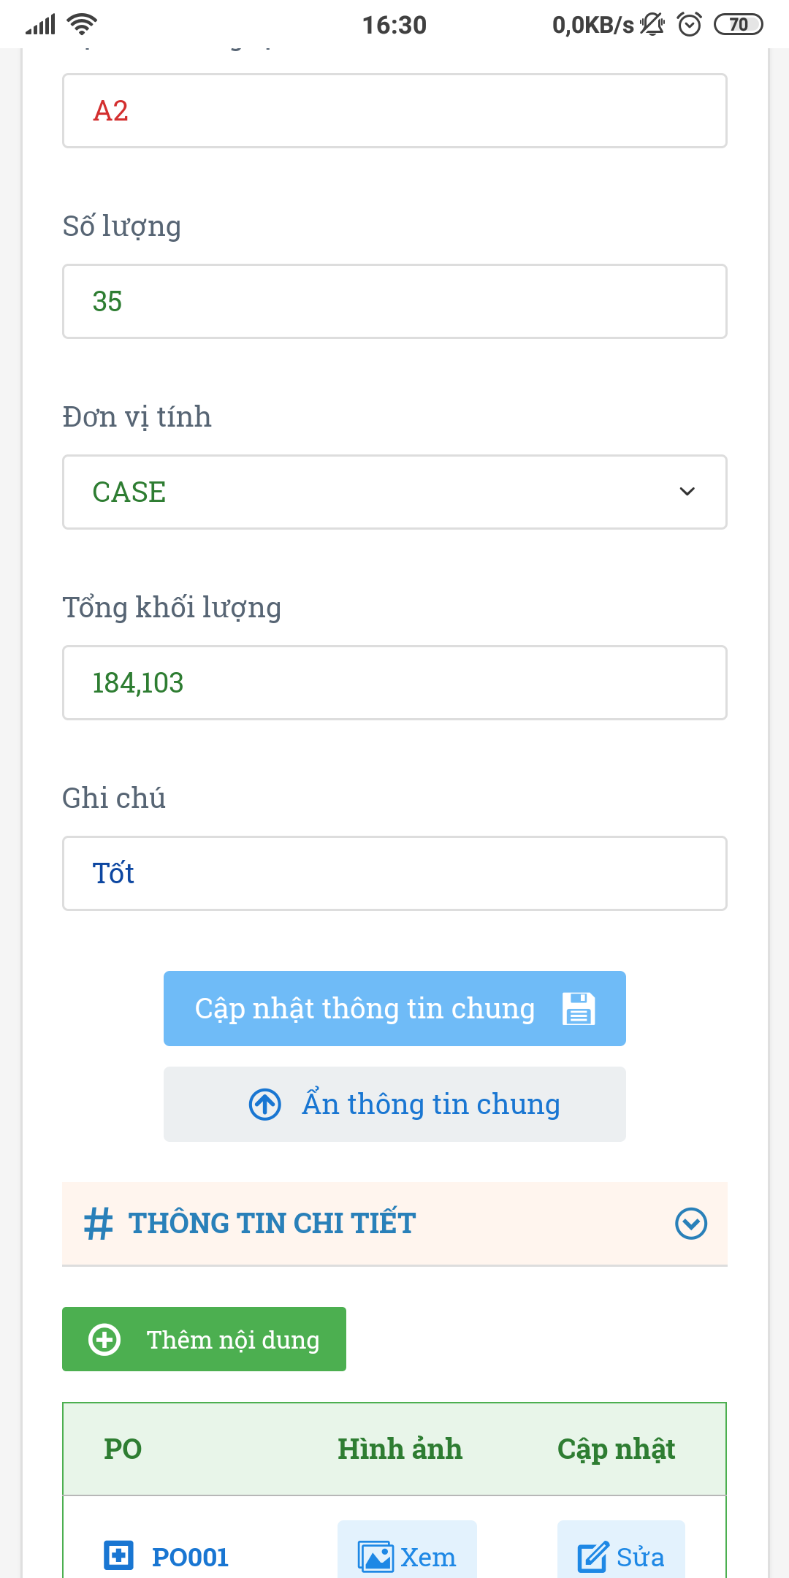
Task: Open the Đơn vị tính CASE dropdown
Action: 394,492
